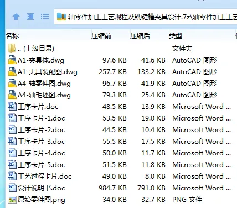Select file 设计说明书.doc
The height and width of the screenshot is (208, 237).
[x=42, y=188]
